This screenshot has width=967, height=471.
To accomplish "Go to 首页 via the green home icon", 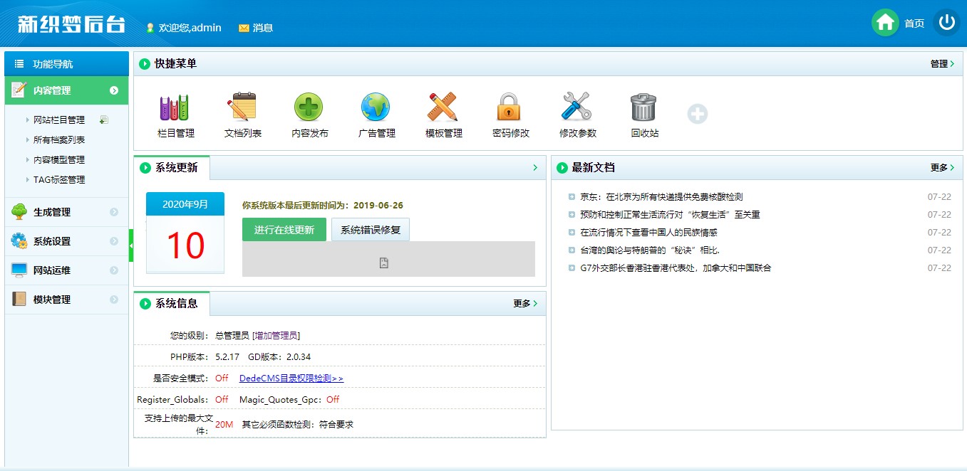I will pyautogui.click(x=885, y=23).
